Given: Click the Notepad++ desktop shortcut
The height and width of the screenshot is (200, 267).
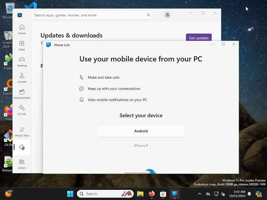Looking at the screenshot, I should pos(8,164).
